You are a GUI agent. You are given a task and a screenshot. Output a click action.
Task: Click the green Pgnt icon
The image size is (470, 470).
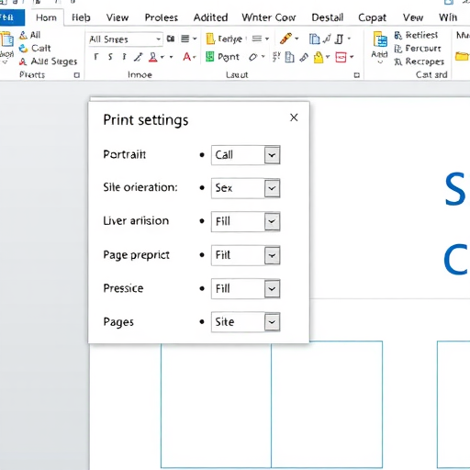209,57
